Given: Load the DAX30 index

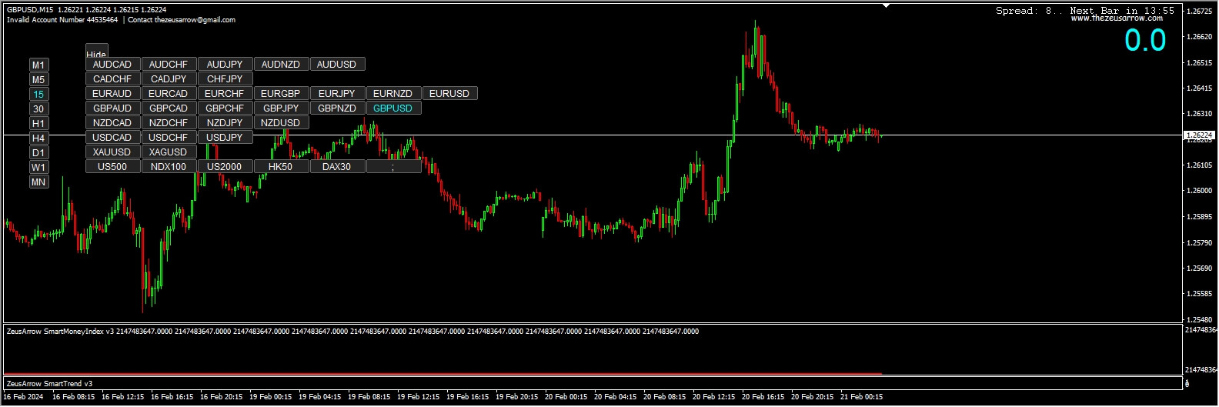Looking at the screenshot, I should click(x=337, y=167).
